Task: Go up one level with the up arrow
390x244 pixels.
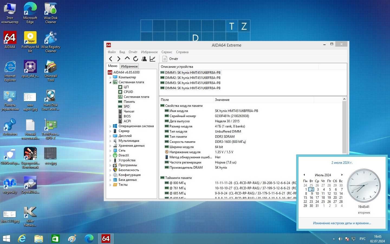Action: click(127, 59)
